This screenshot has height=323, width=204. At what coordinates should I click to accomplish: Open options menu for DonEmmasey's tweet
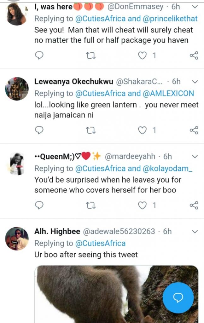click(195, 7)
